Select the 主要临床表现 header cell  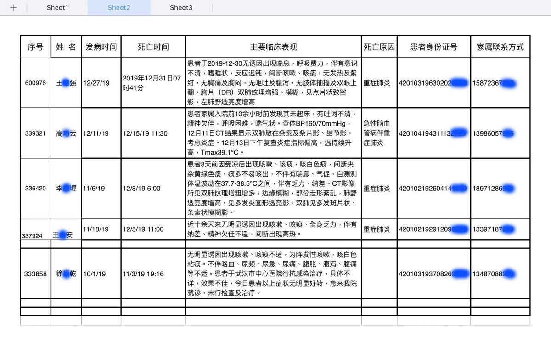[273, 47]
